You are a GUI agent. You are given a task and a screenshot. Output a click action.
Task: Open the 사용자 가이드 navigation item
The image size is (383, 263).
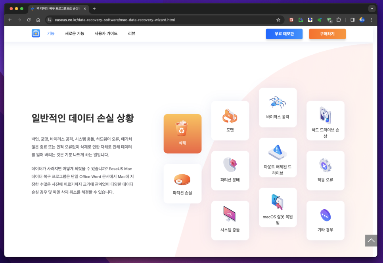[106, 33]
